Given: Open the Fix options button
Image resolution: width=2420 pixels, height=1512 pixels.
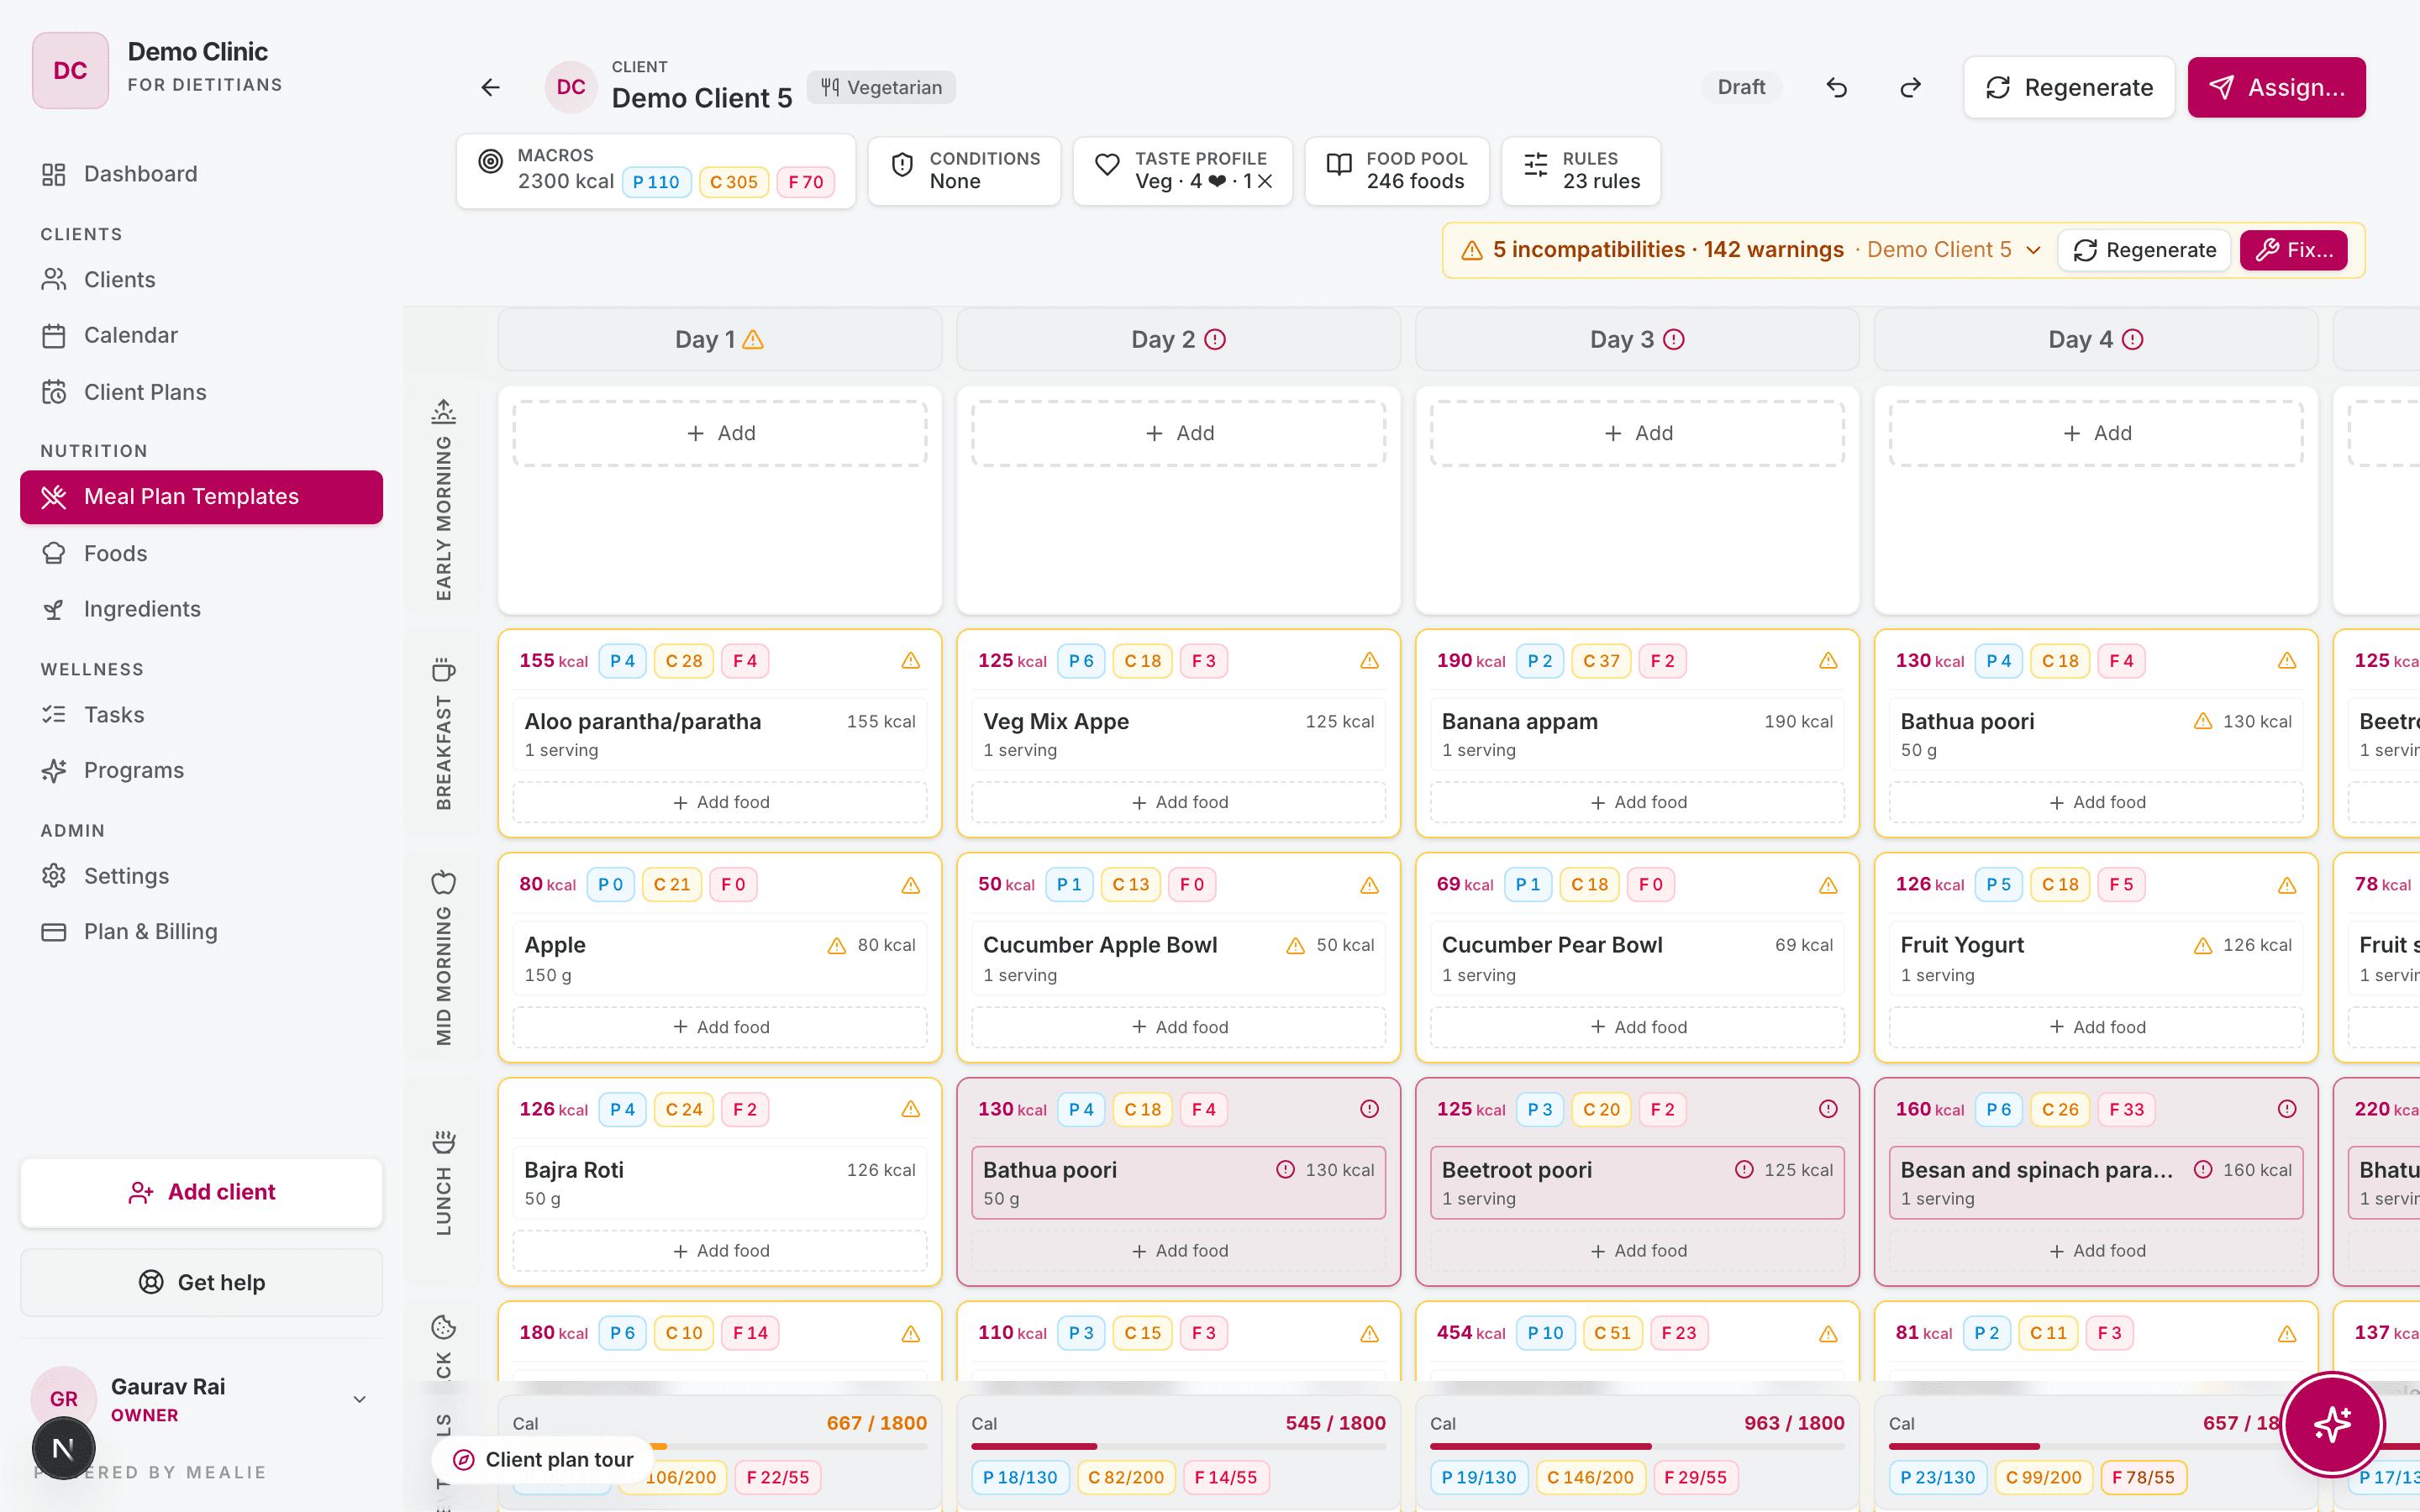Looking at the screenshot, I should [x=2293, y=250].
